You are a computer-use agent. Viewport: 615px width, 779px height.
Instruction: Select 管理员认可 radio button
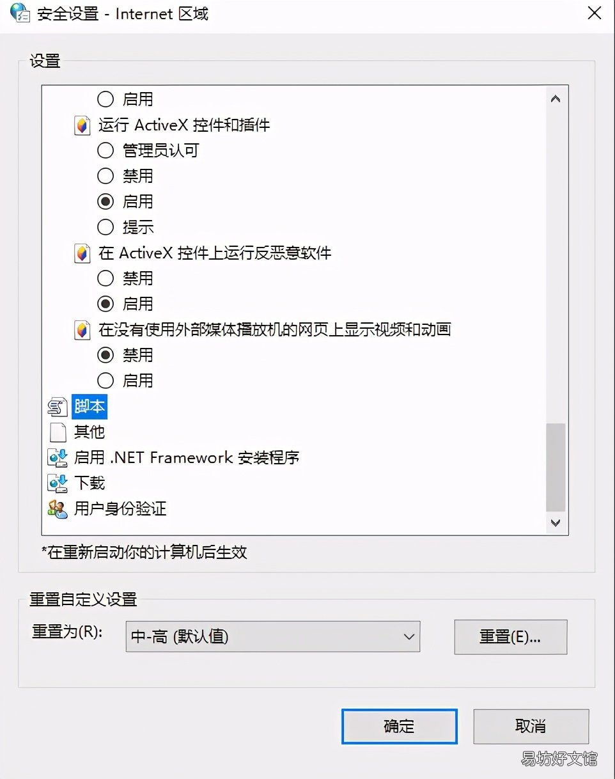pos(105,150)
